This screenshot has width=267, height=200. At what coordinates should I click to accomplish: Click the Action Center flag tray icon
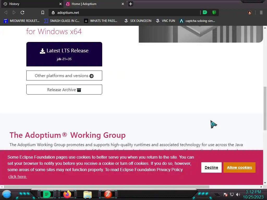coord(226,195)
